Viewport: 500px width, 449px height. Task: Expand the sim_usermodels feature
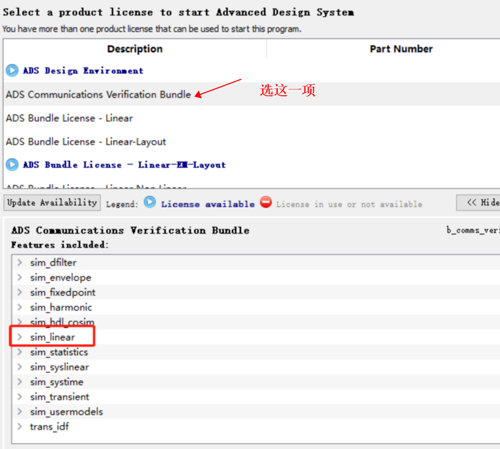click(x=20, y=412)
